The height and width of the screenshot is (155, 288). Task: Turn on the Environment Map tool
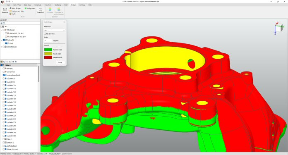(17, 11)
